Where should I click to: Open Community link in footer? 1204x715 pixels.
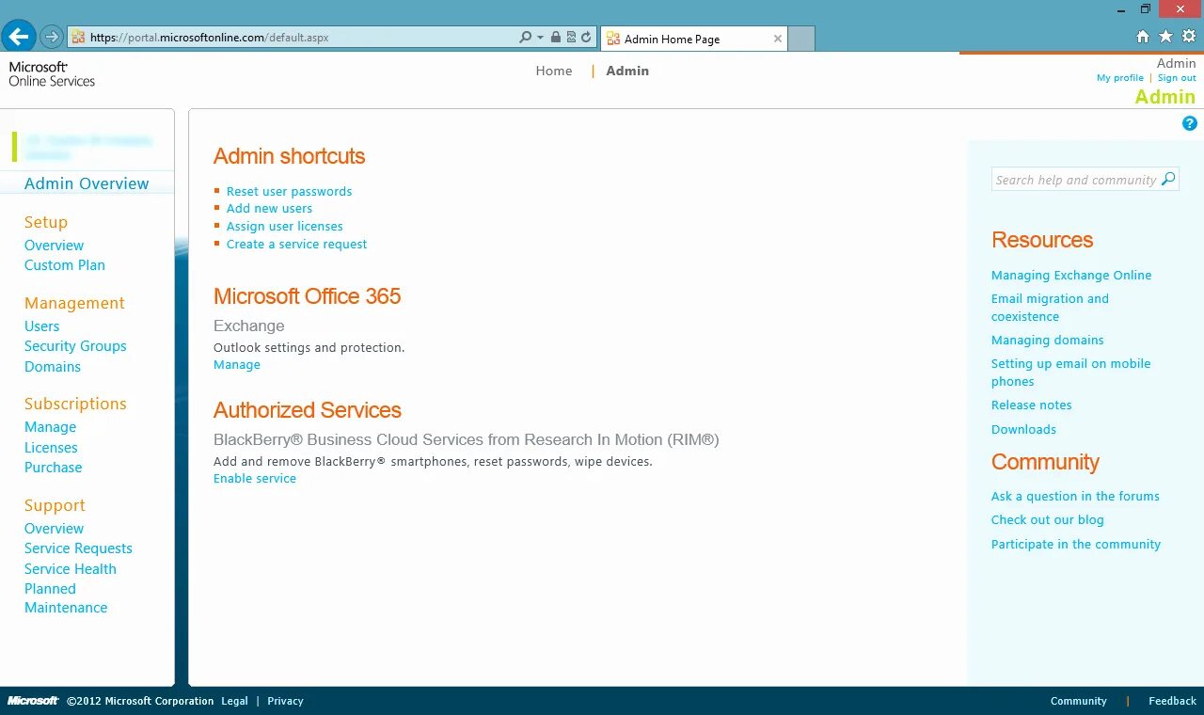click(x=1078, y=701)
